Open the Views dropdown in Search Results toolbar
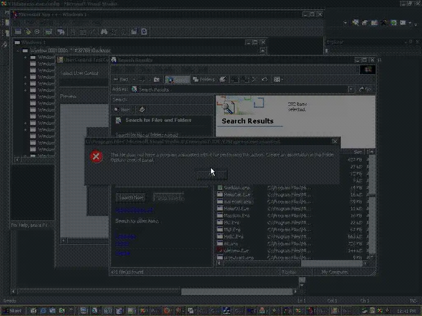This screenshot has width=422, height=316. (x=278, y=79)
